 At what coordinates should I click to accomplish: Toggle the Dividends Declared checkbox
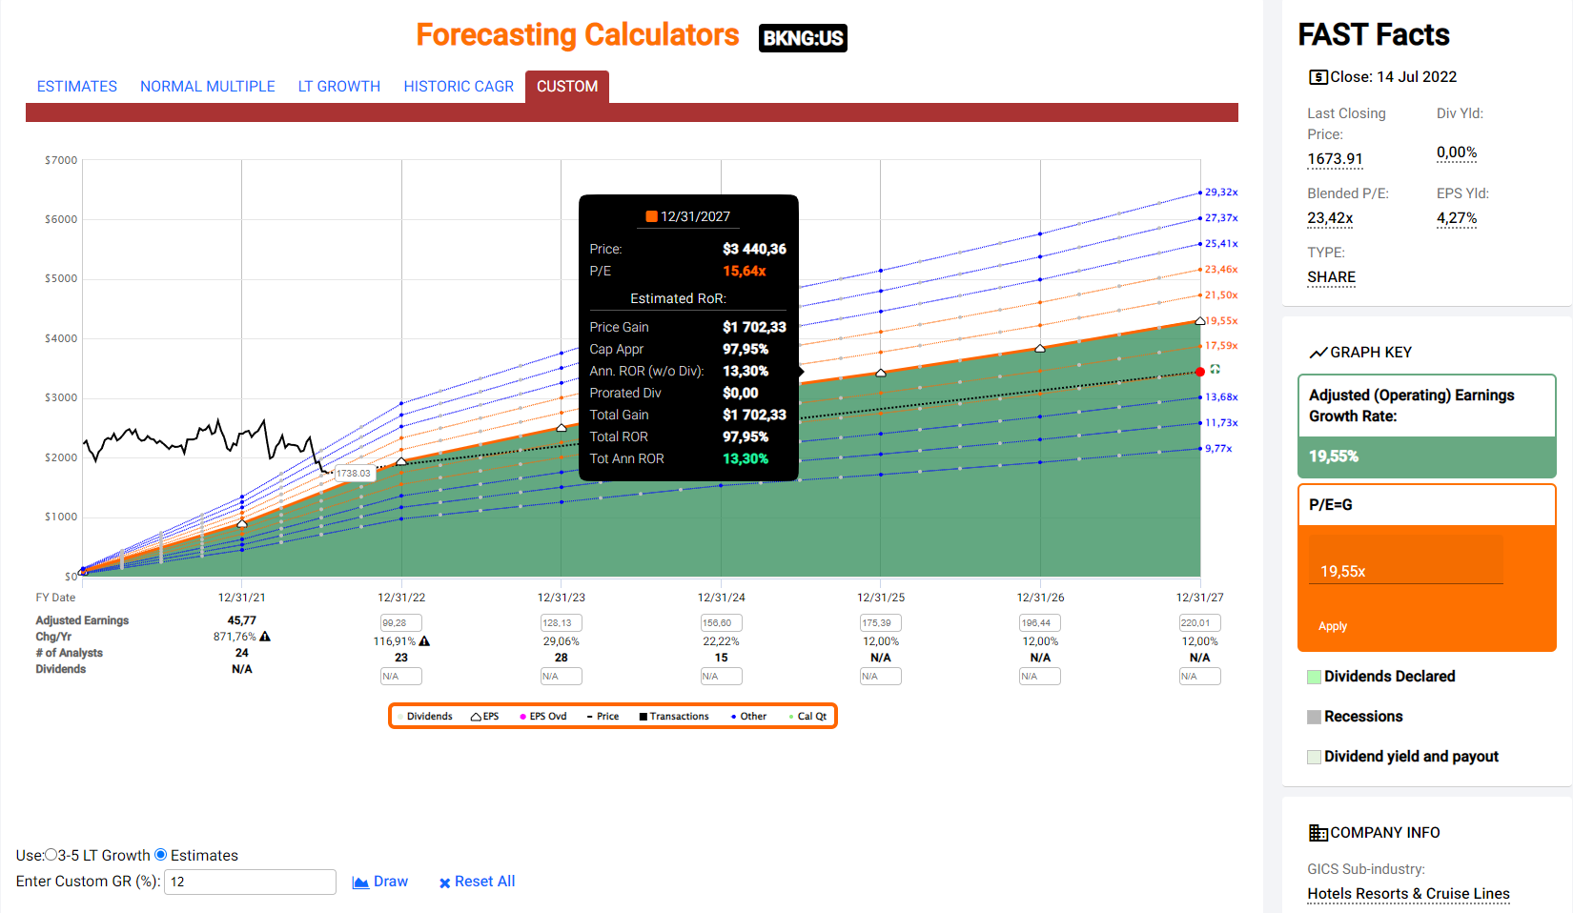coord(1315,677)
